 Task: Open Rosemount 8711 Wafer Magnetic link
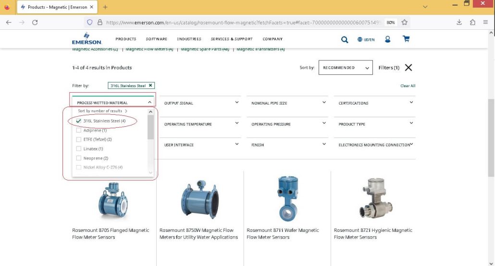(283, 233)
